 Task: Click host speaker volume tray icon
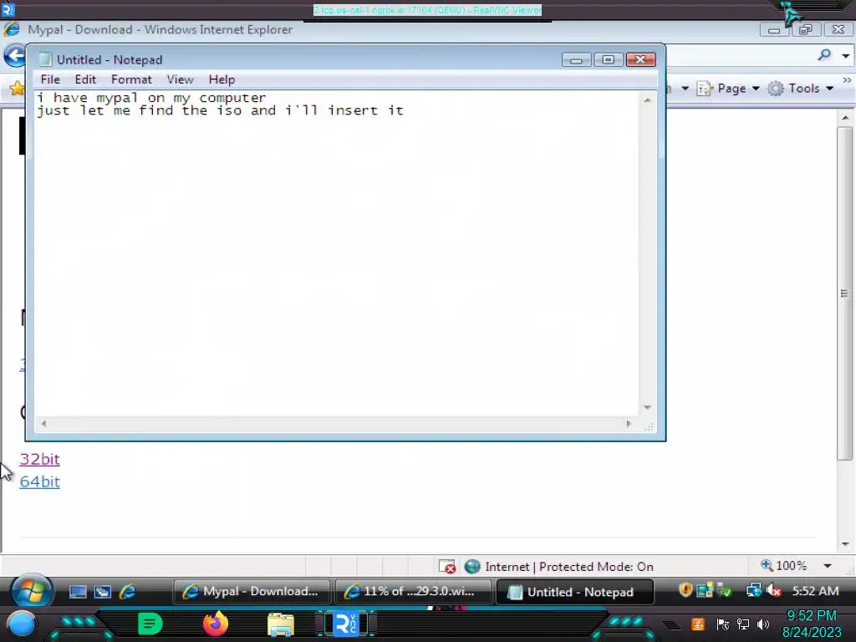tap(763, 624)
